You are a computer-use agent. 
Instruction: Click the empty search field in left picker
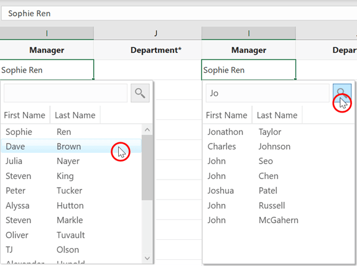tap(65, 93)
